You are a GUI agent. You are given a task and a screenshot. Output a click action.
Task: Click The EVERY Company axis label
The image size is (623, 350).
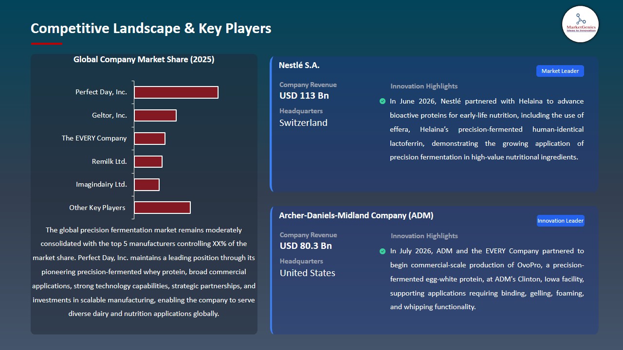[x=94, y=138]
